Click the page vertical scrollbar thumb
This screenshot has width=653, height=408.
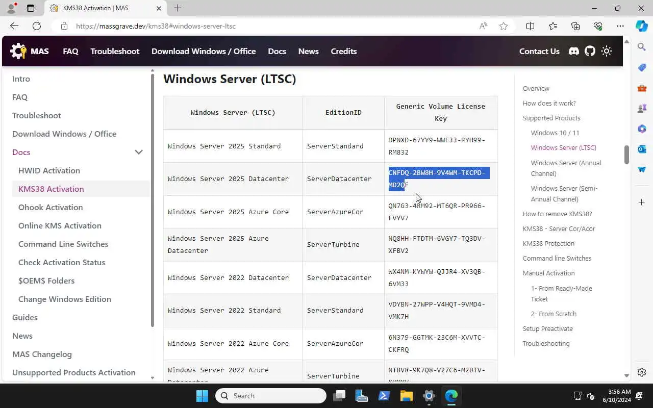pyautogui.click(x=626, y=155)
